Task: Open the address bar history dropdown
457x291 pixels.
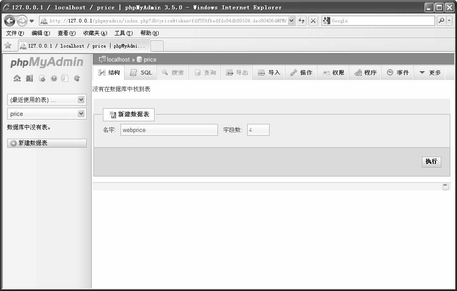Action: [291, 21]
